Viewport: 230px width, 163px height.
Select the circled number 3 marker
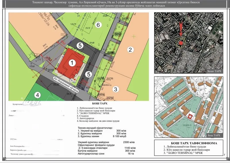(x=116, y=89)
